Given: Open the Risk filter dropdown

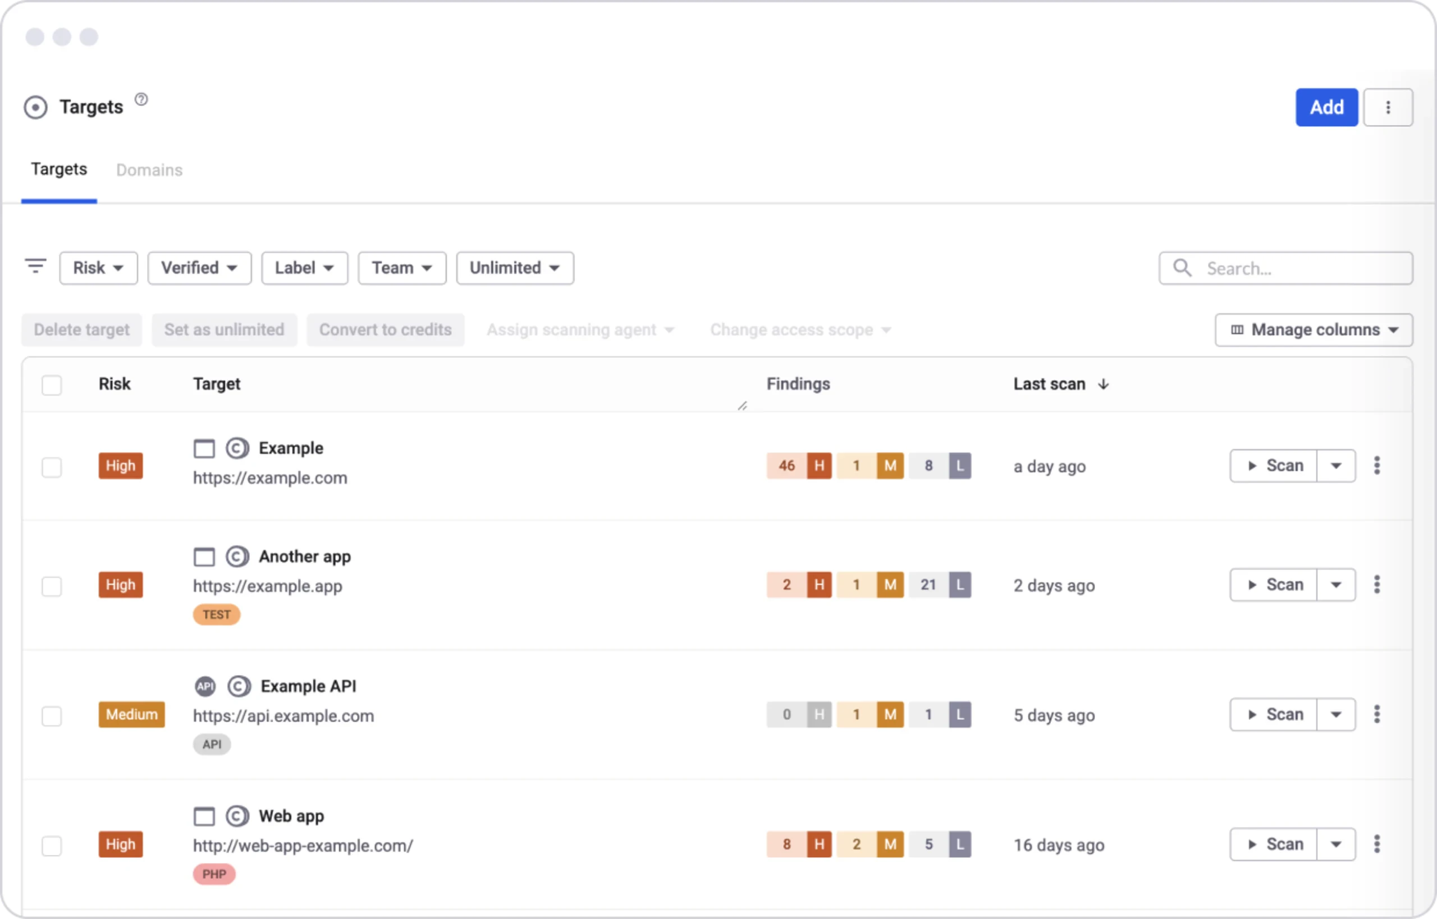Looking at the screenshot, I should (x=98, y=268).
